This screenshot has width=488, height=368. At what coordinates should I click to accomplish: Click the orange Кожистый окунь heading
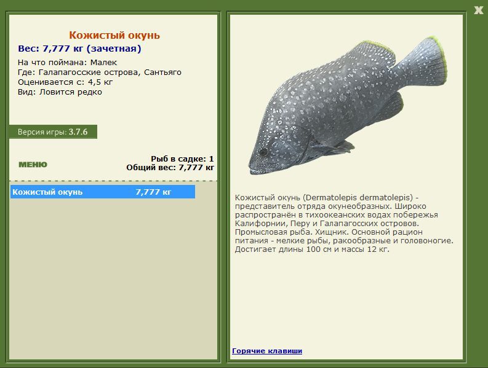coord(114,35)
